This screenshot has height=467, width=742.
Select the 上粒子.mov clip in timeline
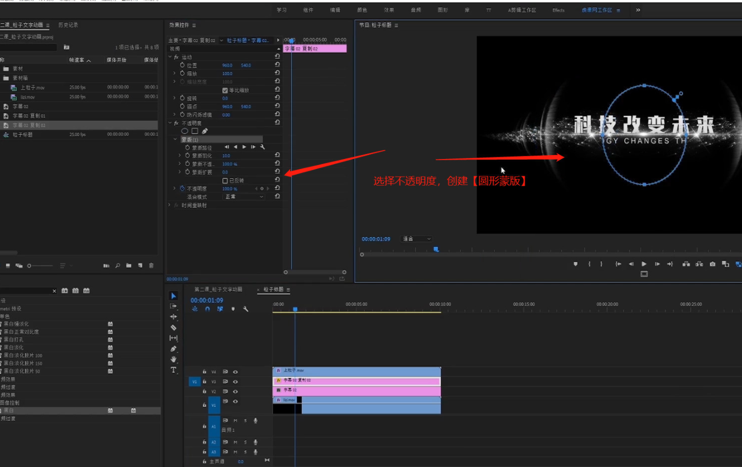(x=356, y=370)
